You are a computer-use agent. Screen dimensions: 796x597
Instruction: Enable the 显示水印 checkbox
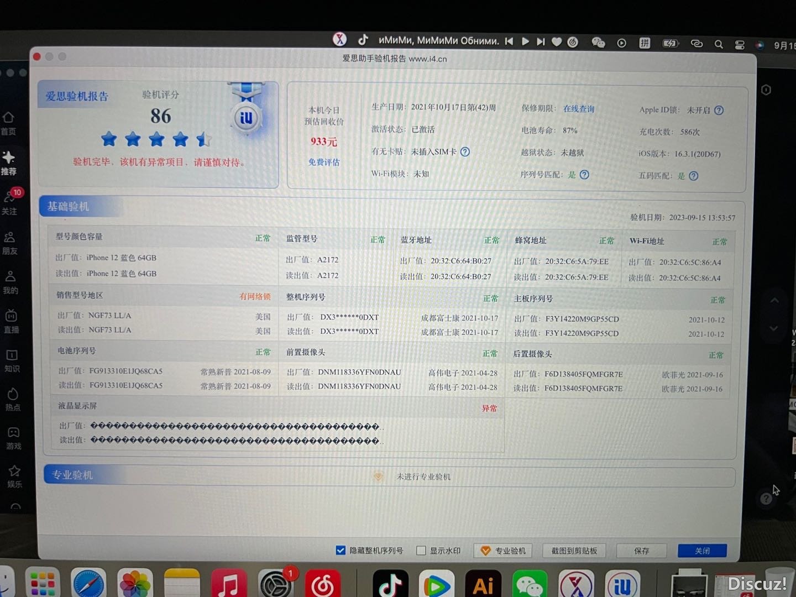[421, 551]
